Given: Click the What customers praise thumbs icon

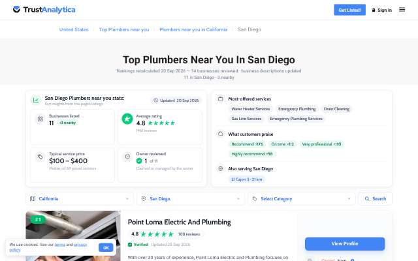Looking at the screenshot, I should [221, 134].
